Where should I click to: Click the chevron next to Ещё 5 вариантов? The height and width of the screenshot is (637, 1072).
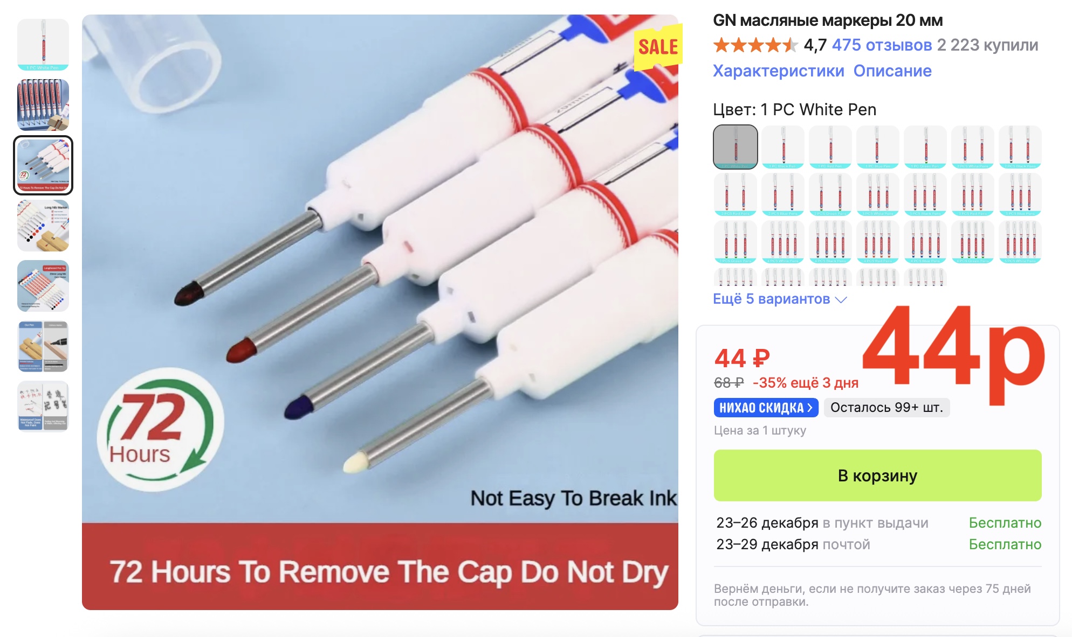tap(841, 299)
